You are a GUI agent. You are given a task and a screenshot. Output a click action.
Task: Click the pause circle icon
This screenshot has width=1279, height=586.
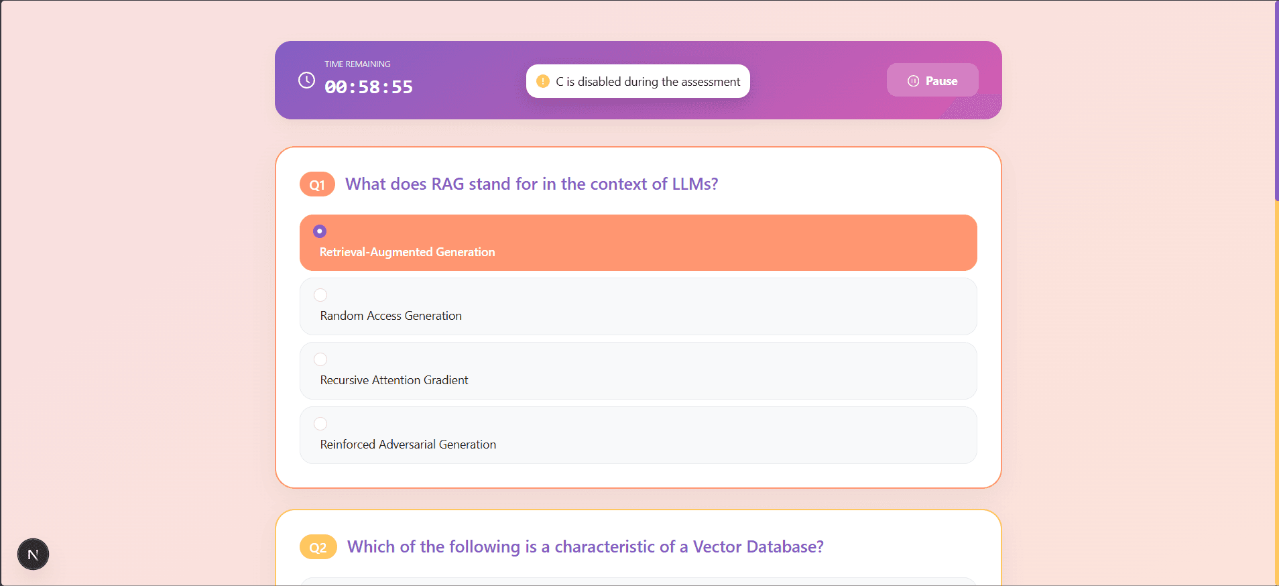pos(913,81)
